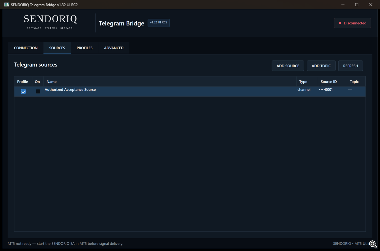The image size is (380, 251).
Task: Sort by the On column header
Action: tap(37, 82)
